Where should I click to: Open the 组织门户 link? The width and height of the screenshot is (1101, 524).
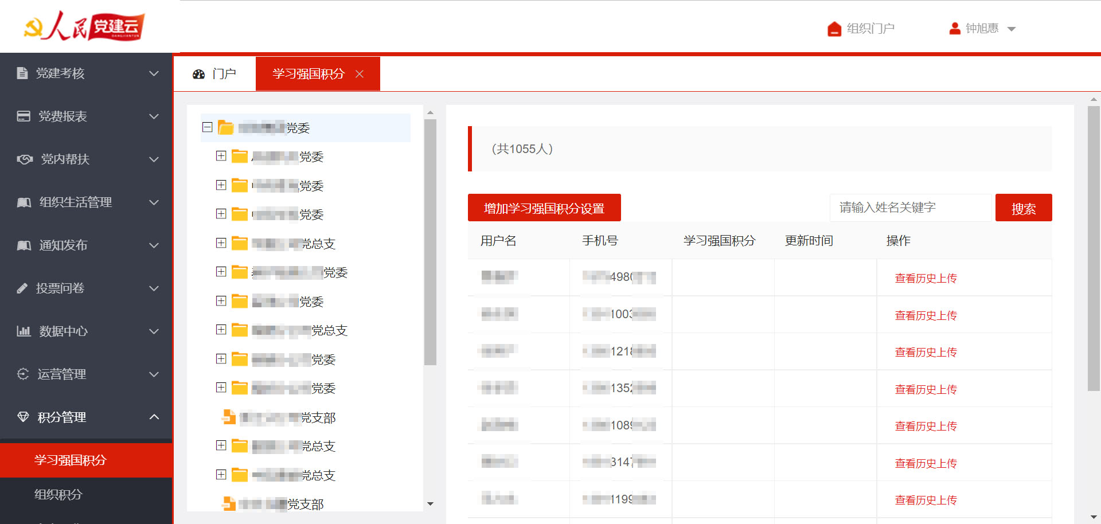(x=861, y=29)
